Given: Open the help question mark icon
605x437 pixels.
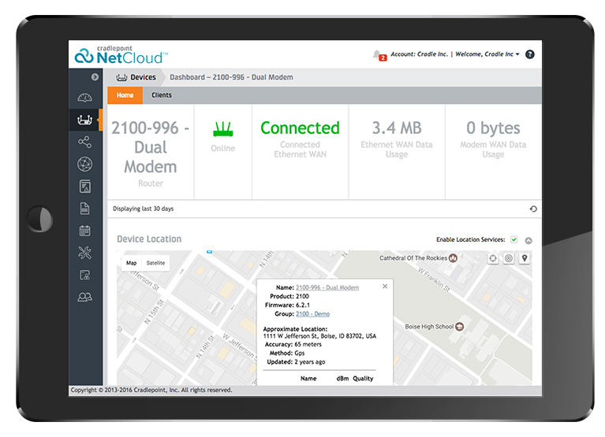Looking at the screenshot, I should pos(530,54).
